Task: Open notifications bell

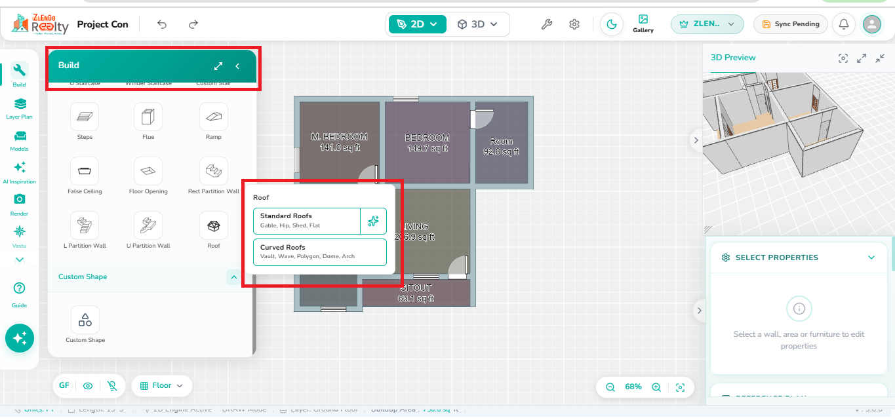Action: (844, 24)
